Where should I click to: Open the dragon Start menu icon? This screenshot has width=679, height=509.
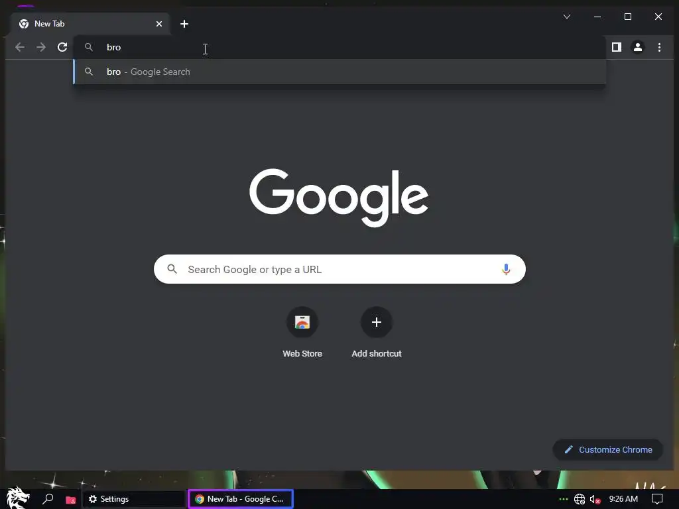(x=18, y=498)
